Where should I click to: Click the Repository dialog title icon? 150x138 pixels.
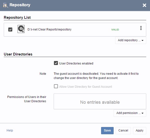(5, 5)
